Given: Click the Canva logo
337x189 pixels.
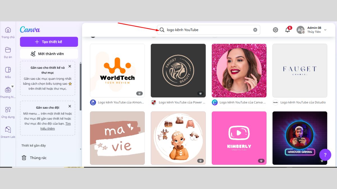Looking at the screenshot, I should click(x=30, y=30).
